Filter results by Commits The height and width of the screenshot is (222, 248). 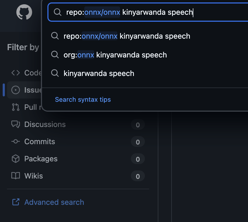(x=40, y=141)
